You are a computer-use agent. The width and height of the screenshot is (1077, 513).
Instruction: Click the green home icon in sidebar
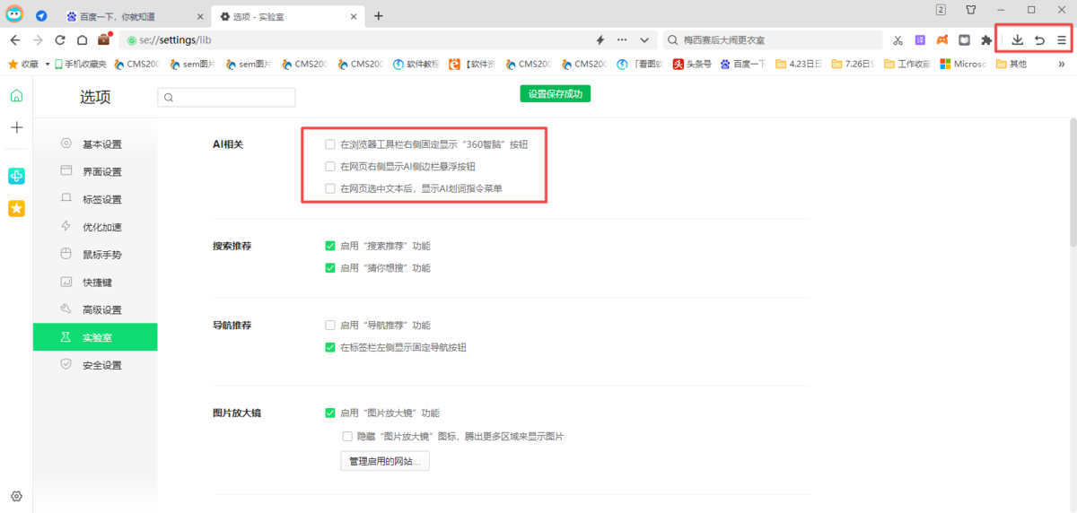tap(16, 96)
